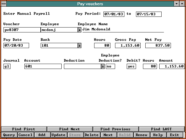Viewport: 186px width, 139px height.
Task: Start a Query from bottom bar
Action: click(9, 135)
